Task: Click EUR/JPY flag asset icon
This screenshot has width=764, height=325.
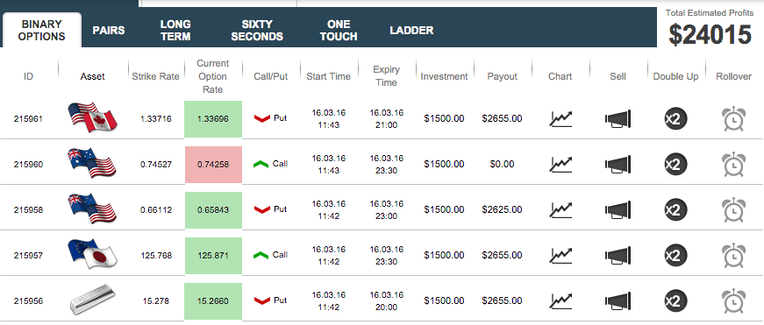Action: click(90, 254)
